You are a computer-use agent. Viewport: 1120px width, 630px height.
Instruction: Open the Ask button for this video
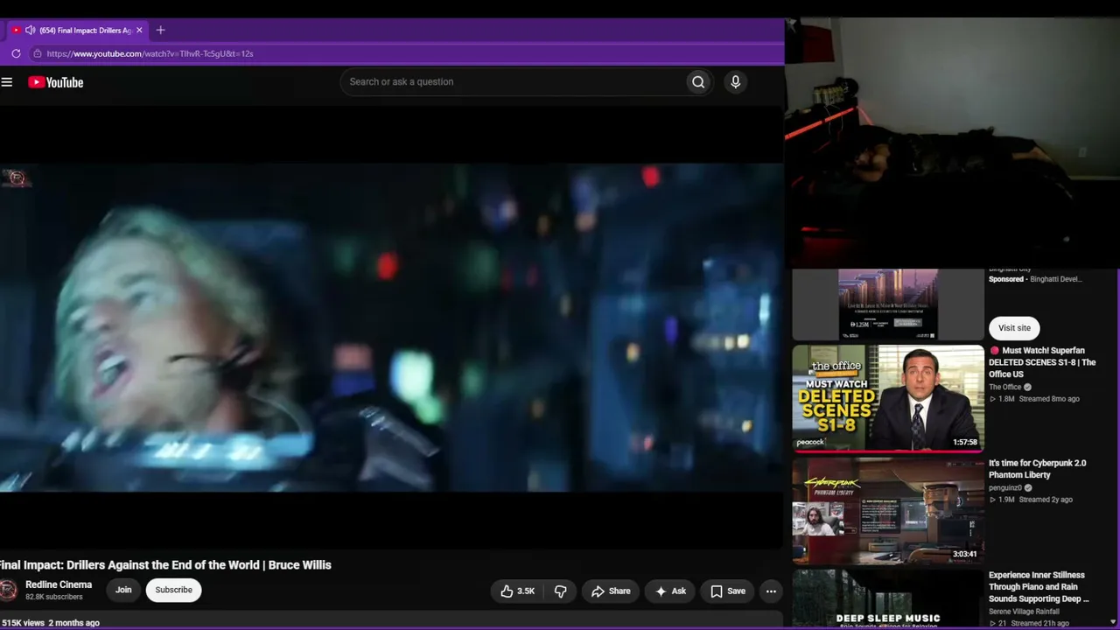click(x=670, y=591)
